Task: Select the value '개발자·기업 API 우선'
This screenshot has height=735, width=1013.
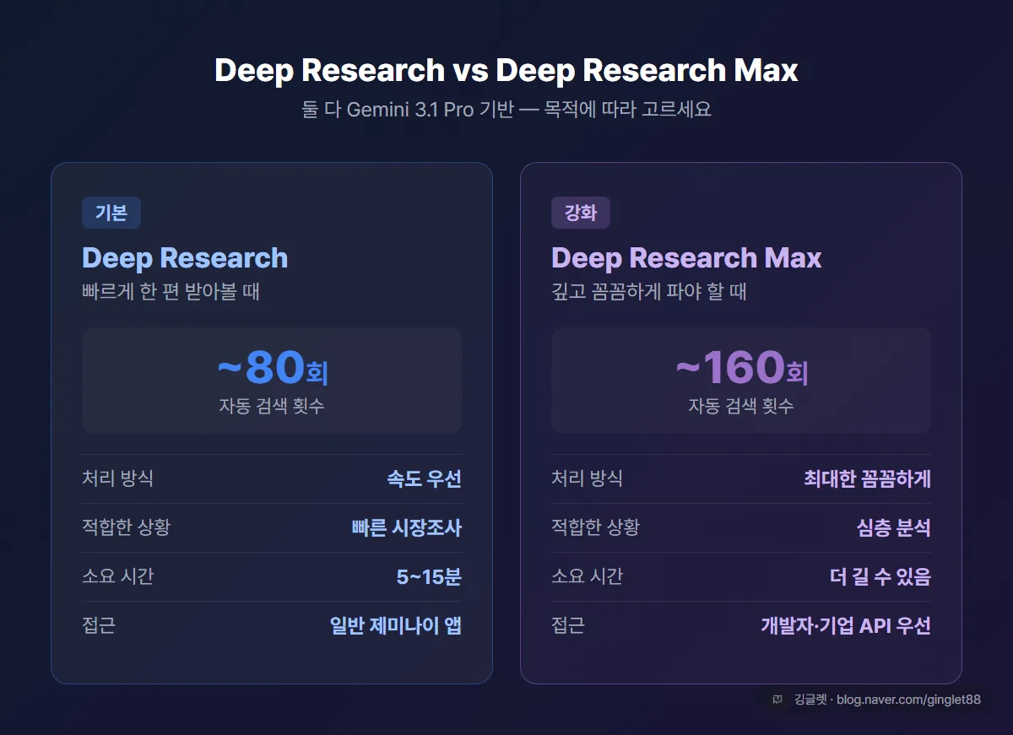Action: pyautogui.click(x=846, y=626)
